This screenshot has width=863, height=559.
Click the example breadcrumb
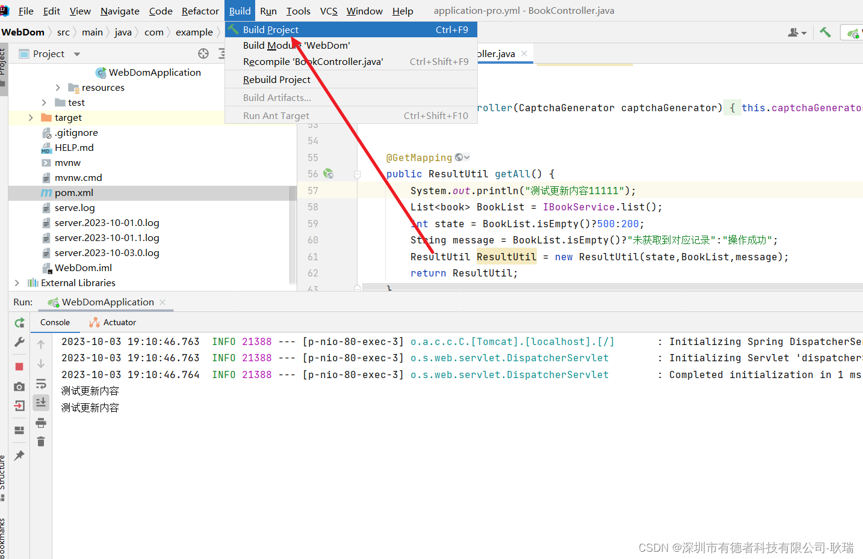tap(194, 32)
